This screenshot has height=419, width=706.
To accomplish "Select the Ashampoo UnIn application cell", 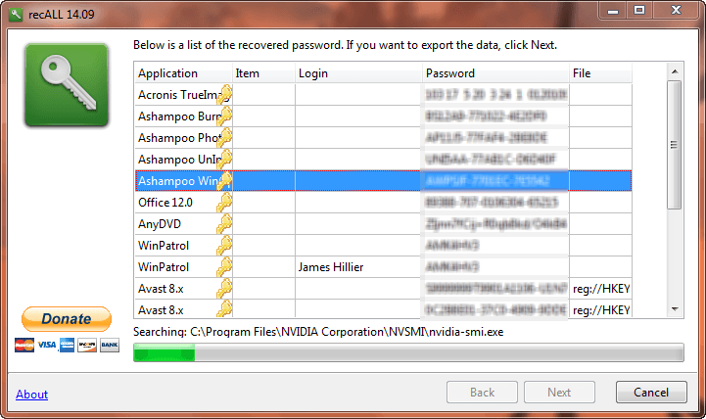I will (x=183, y=160).
